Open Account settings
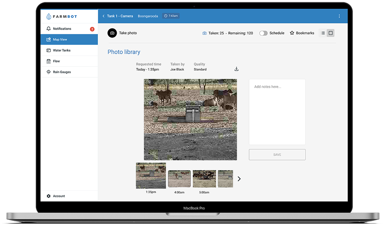The width and height of the screenshot is (386, 227). (x=59, y=196)
